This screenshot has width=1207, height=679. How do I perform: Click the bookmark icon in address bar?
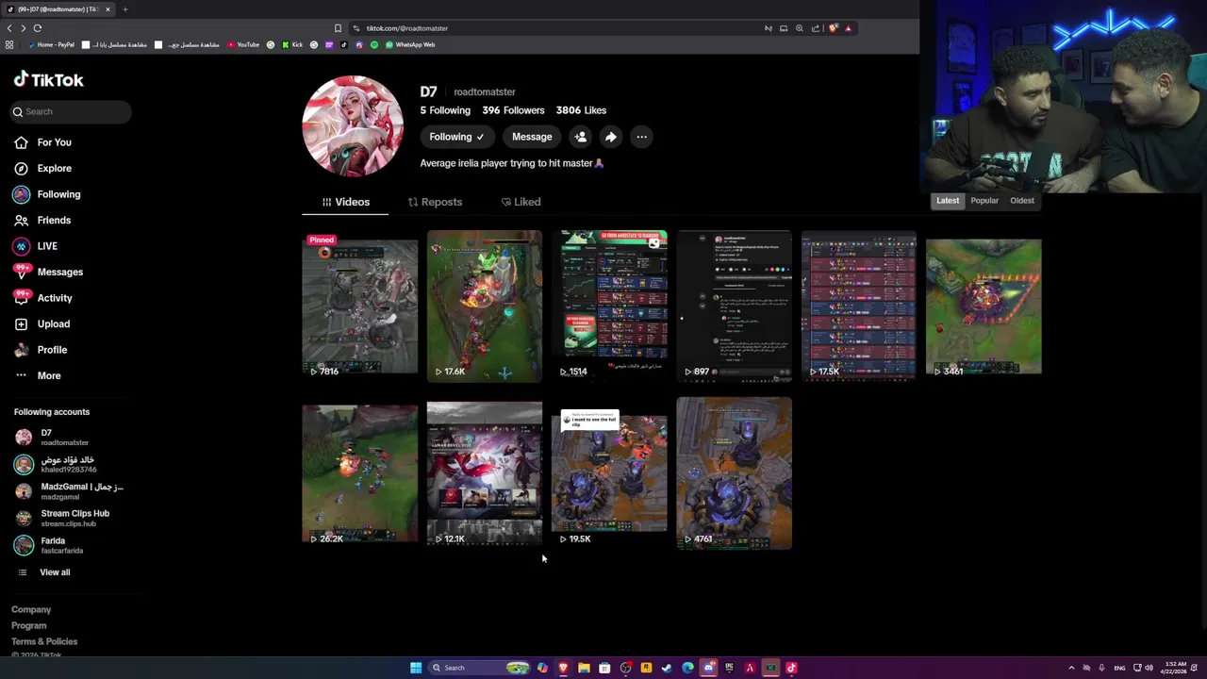coord(338,28)
